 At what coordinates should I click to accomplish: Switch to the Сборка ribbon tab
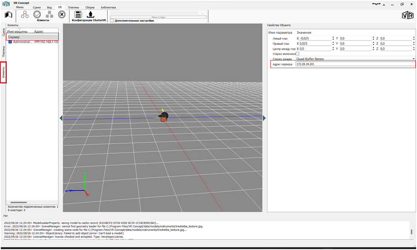(x=90, y=7)
